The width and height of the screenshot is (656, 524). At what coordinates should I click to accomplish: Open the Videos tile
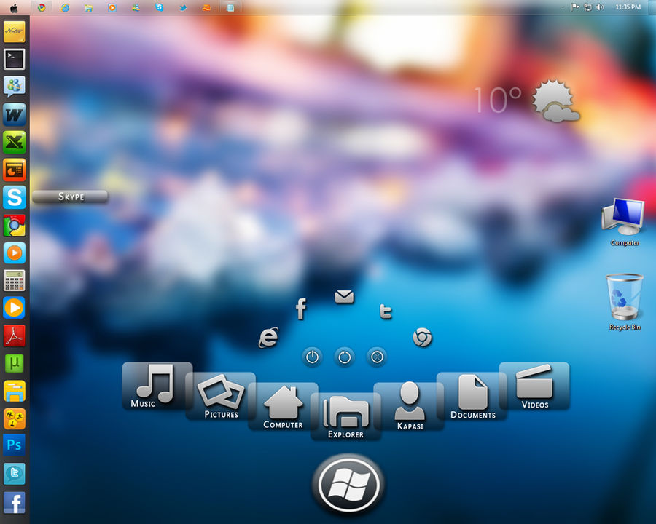(534, 386)
